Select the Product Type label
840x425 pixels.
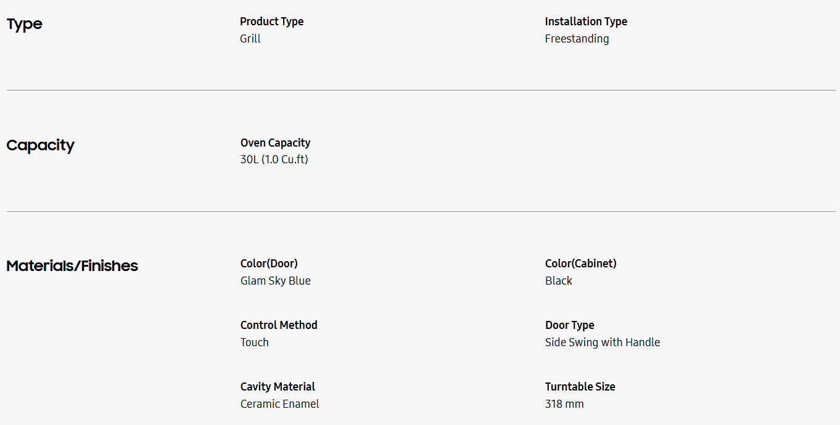coord(271,22)
